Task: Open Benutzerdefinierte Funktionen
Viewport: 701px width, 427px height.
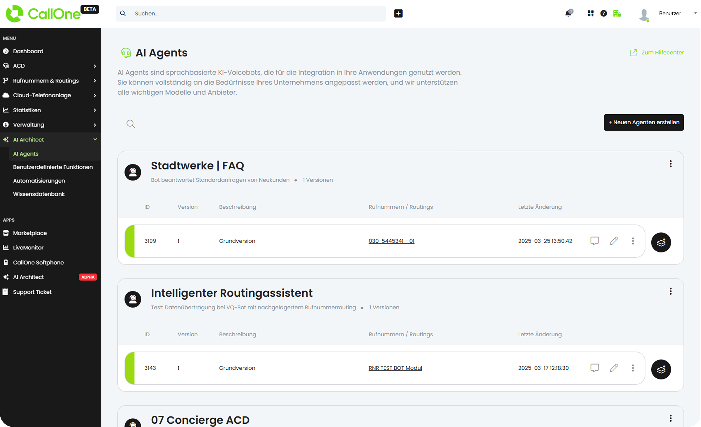Action: [x=53, y=167]
